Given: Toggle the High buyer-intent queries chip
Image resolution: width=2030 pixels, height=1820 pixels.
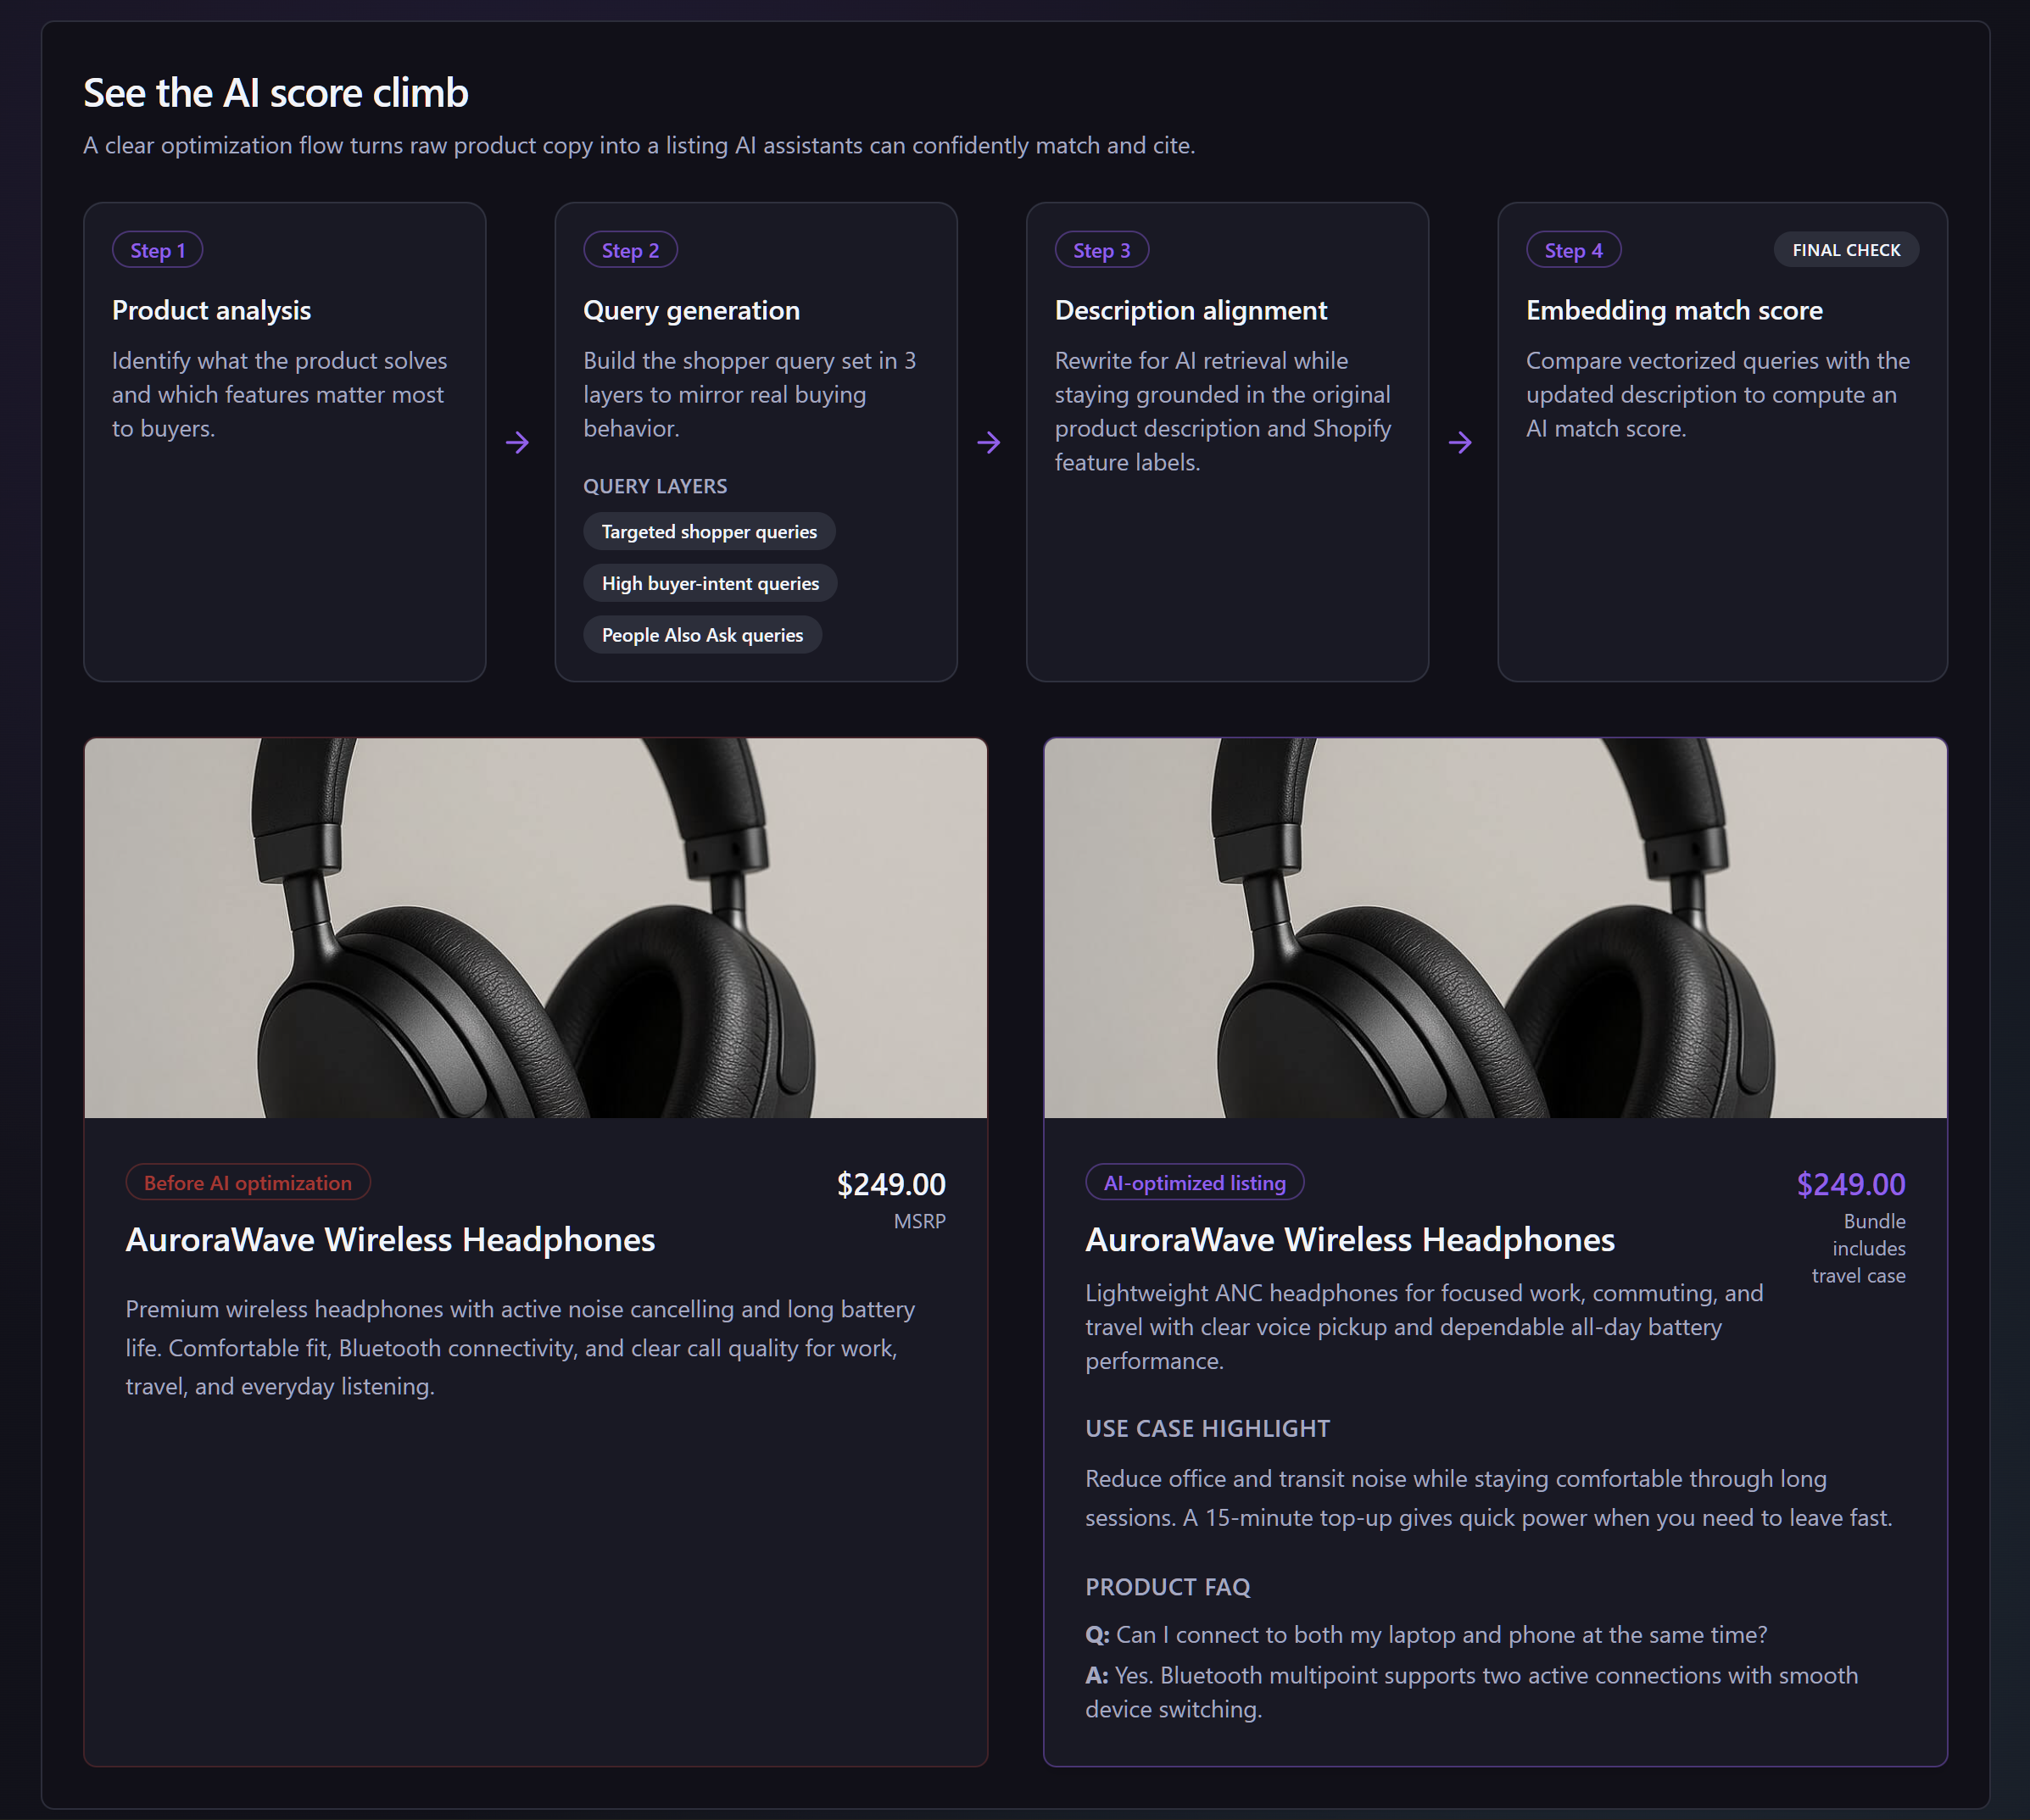Looking at the screenshot, I should (710, 583).
